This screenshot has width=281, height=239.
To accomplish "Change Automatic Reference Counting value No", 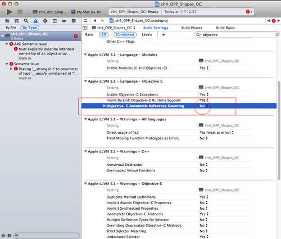I will tap(203, 106).
